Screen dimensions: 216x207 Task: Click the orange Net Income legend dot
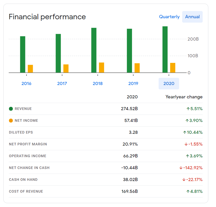pos(11,120)
